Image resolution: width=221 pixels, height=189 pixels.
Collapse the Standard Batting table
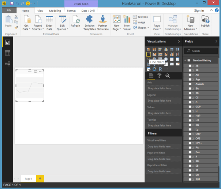pos(185,60)
